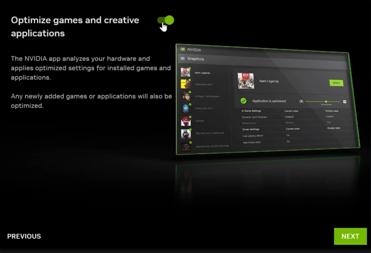This screenshot has width=371, height=253.
Task: Select the Cyberpunk 2077 game icon in the preview
Action: coord(185,84)
